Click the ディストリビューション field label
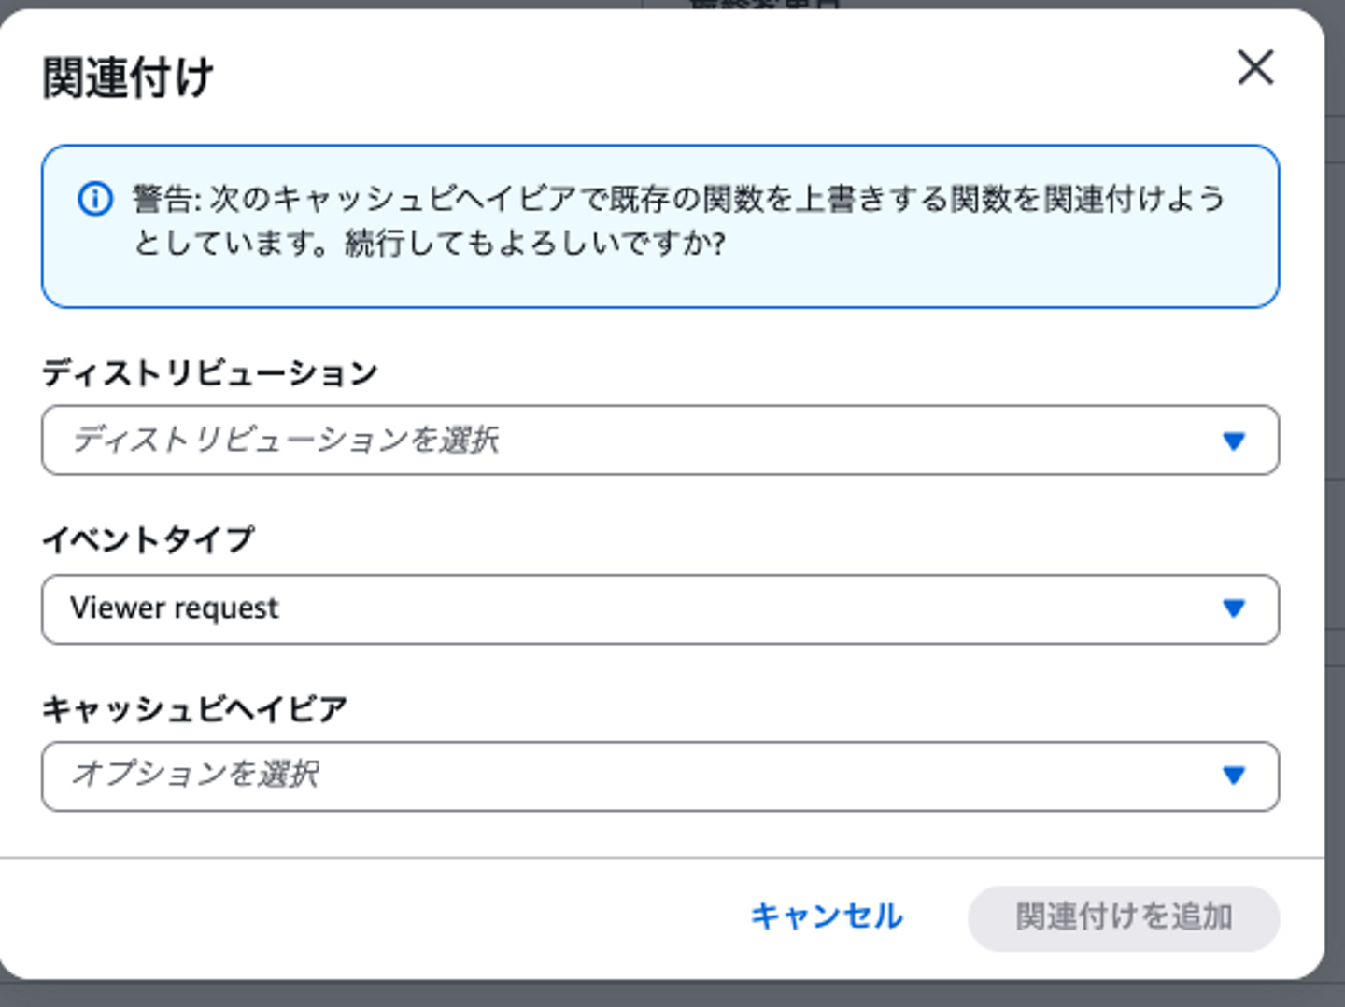 tap(209, 372)
